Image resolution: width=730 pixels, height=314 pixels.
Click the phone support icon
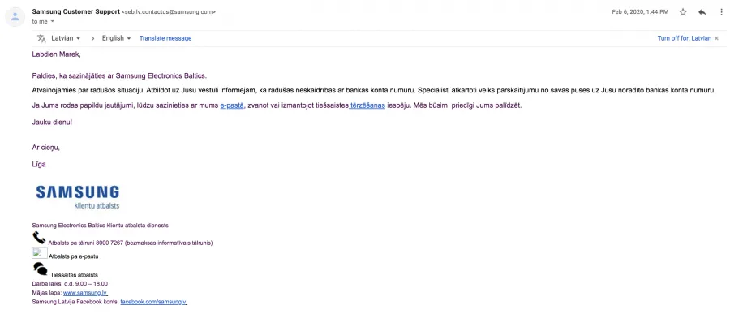click(x=39, y=238)
